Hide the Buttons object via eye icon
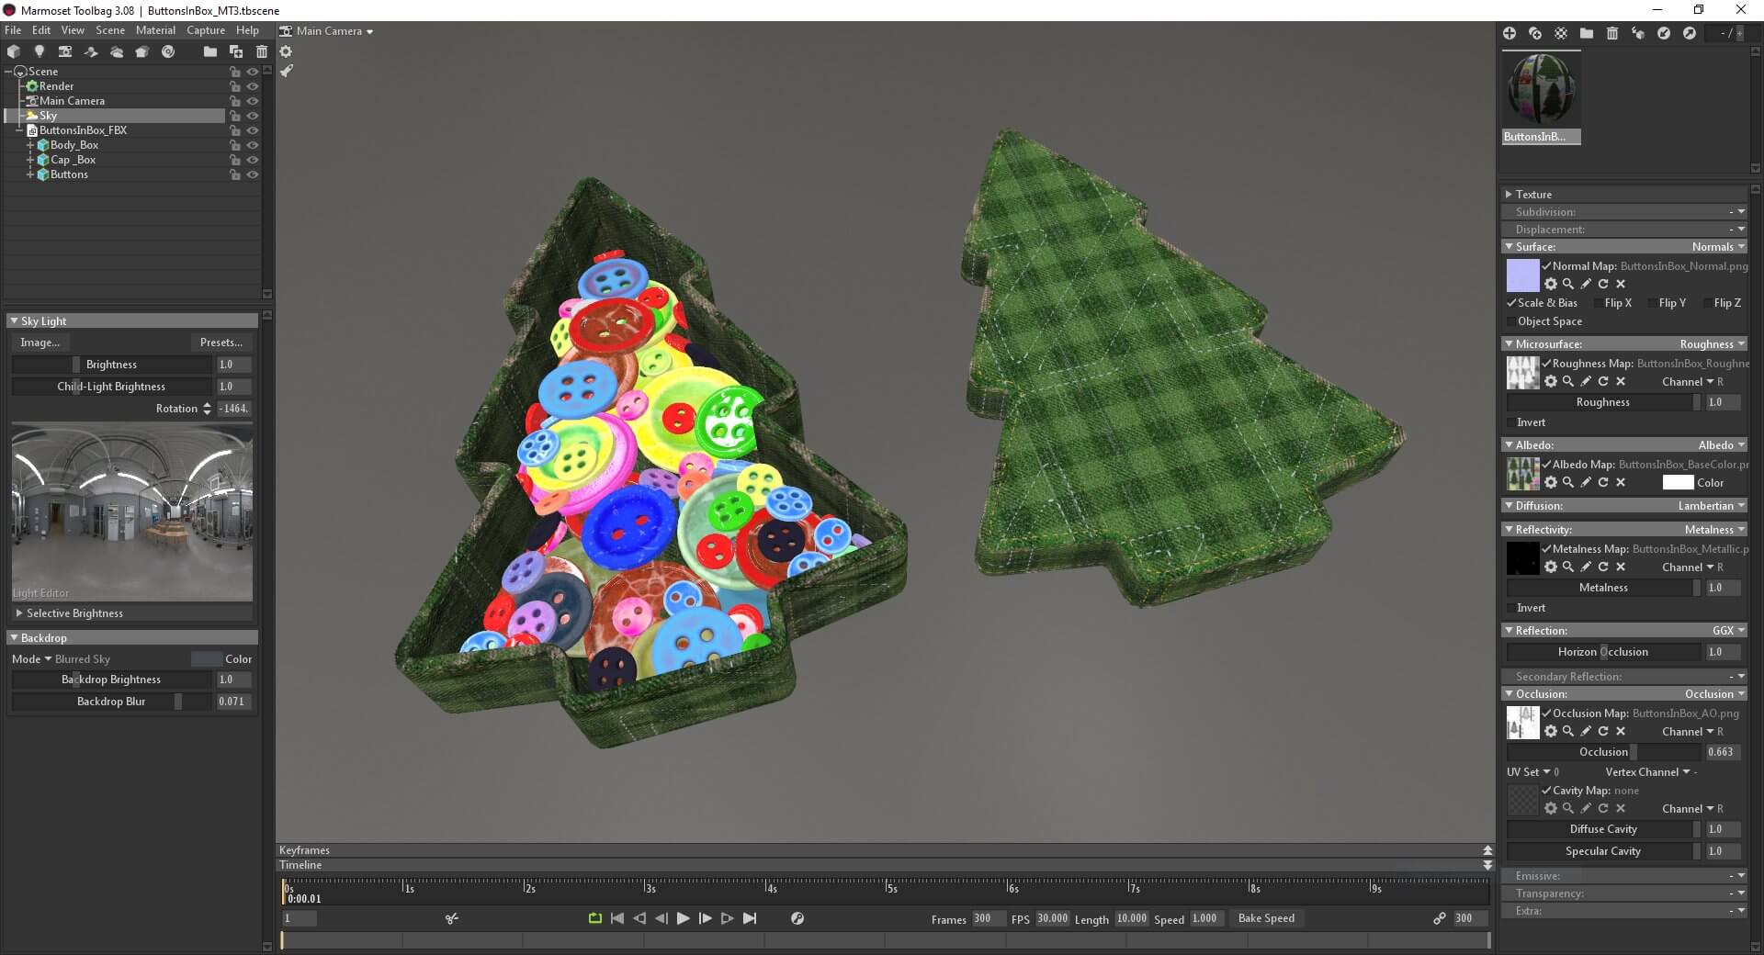The width and height of the screenshot is (1764, 955). tap(253, 174)
